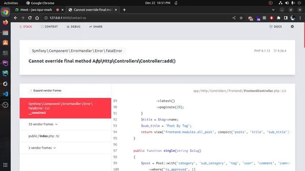305x171 pixels.
Task: Open PhpStorm from the dock
Action: click(5, 63)
